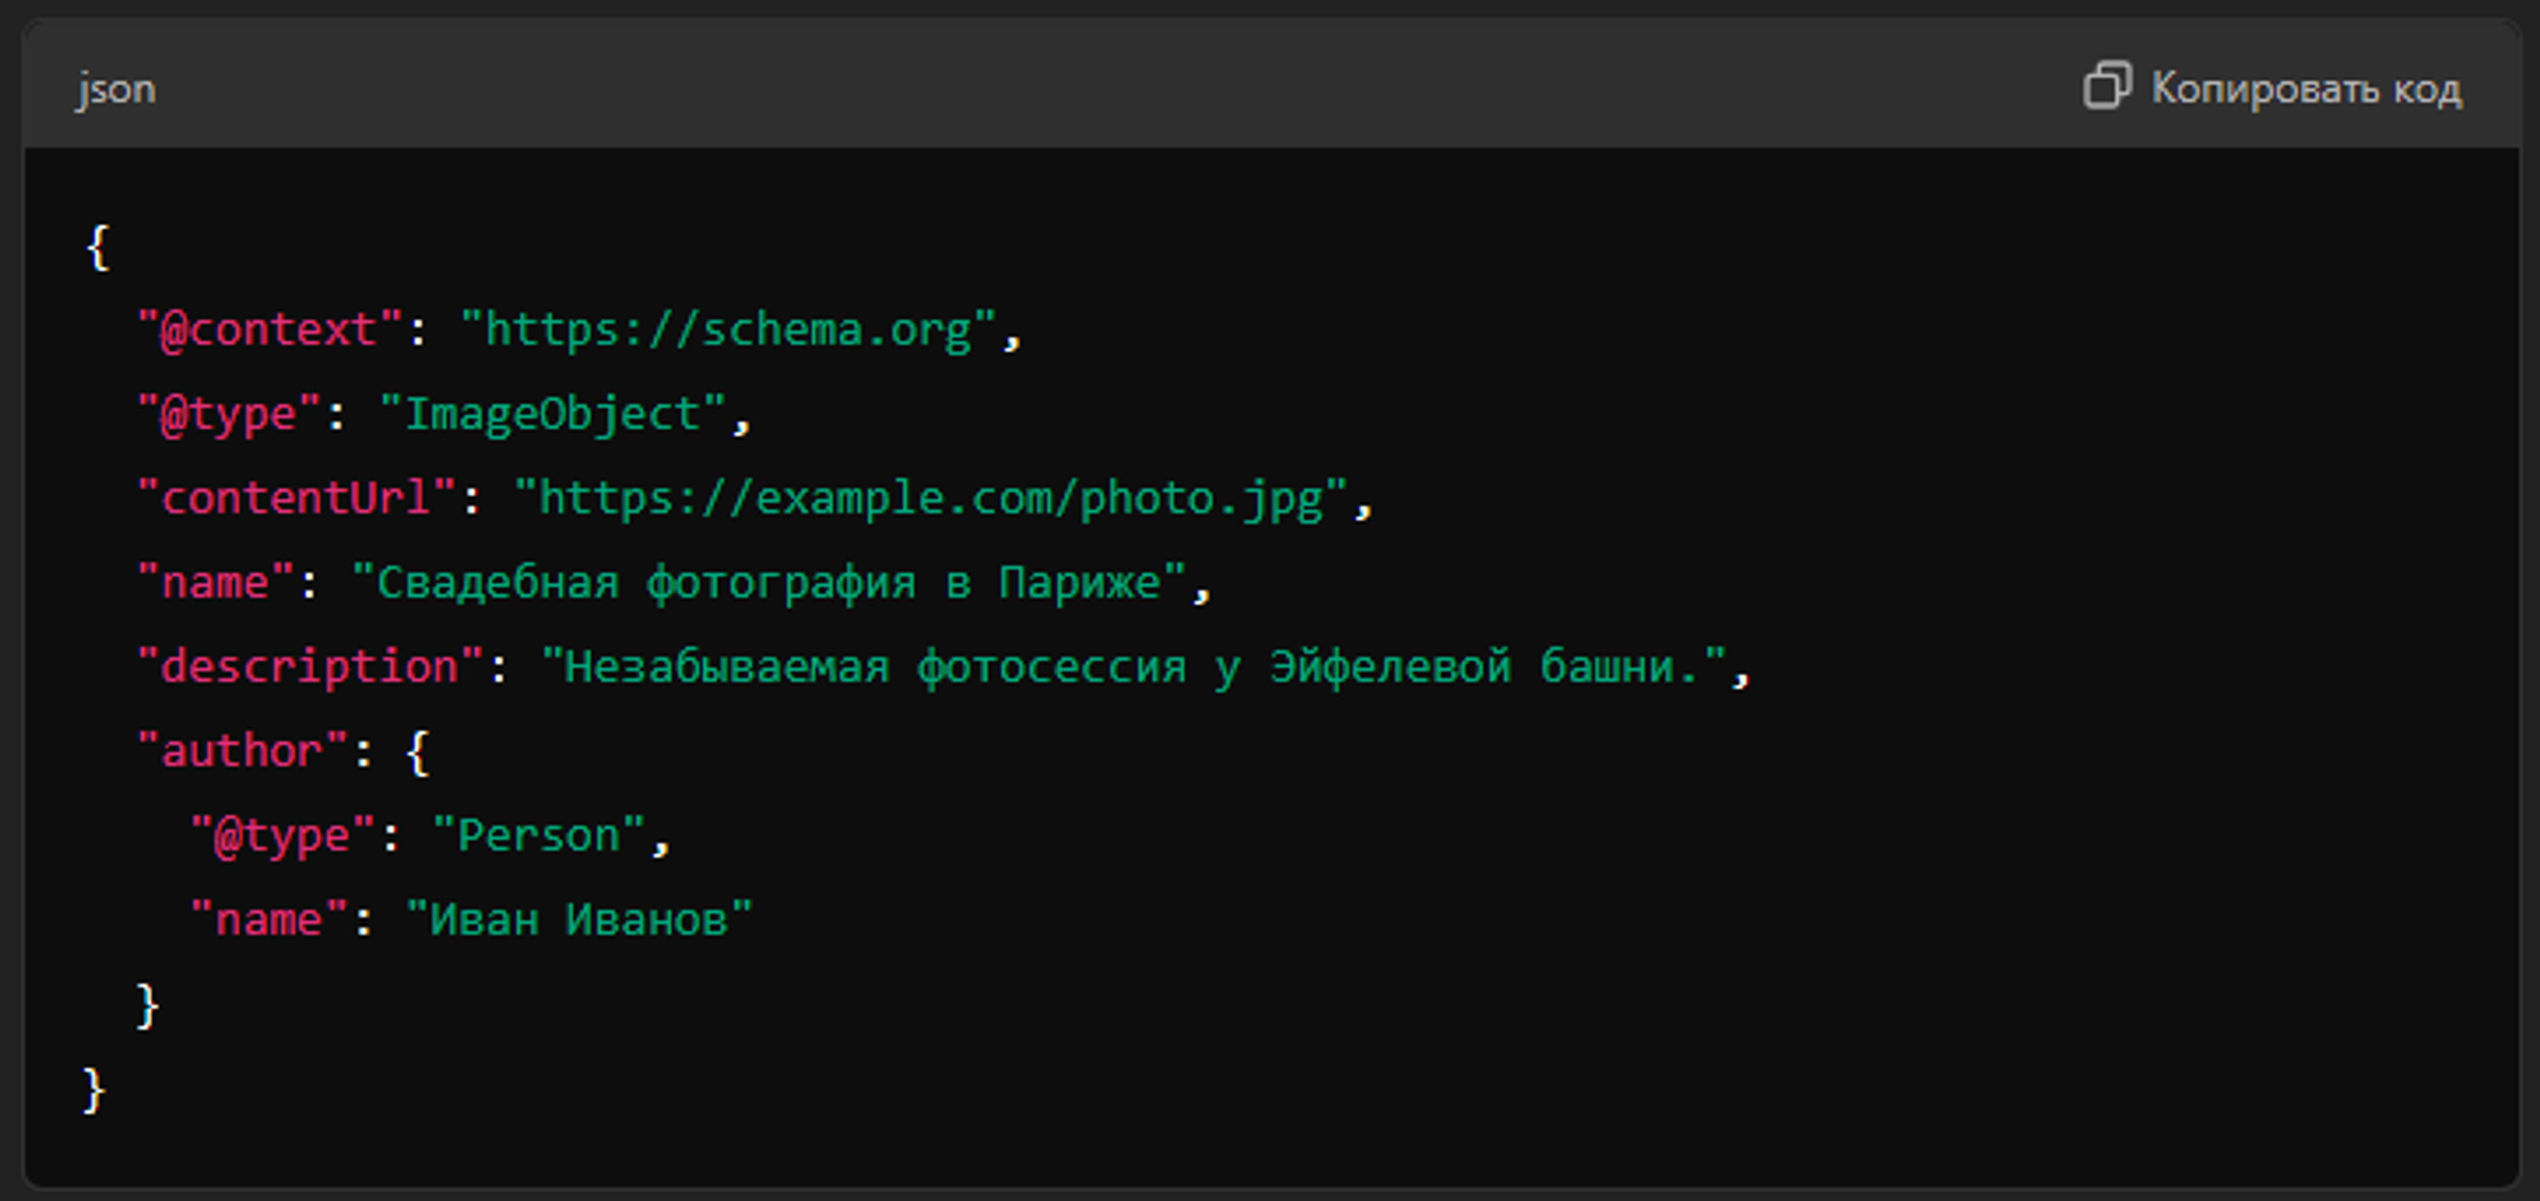Image resolution: width=2540 pixels, height=1201 pixels.
Task: Click the "ImageObject" value
Action: [x=553, y=414]
